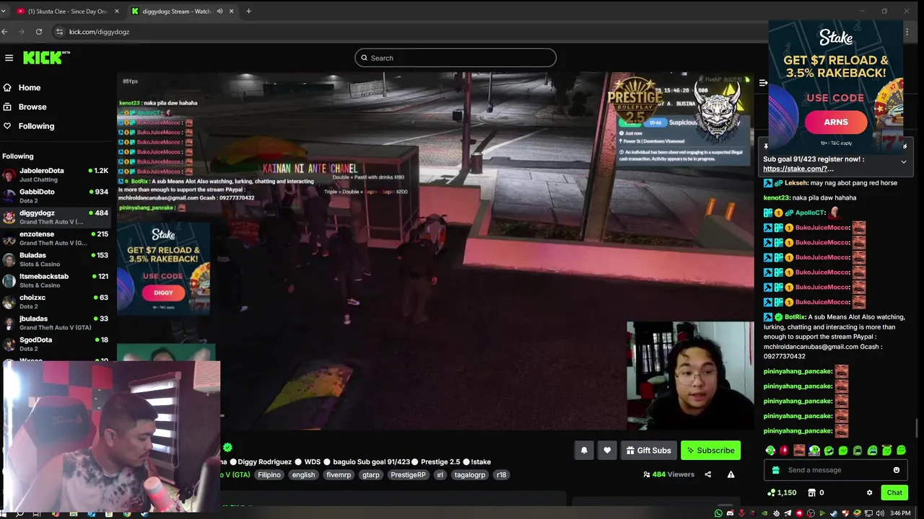
Task: Mute the diggydogz tab audio icon
Action: coord(219,11)
